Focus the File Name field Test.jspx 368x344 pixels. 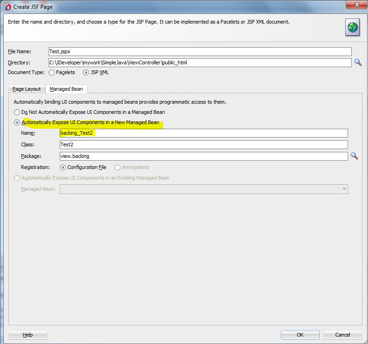click(x=200, y=51)
